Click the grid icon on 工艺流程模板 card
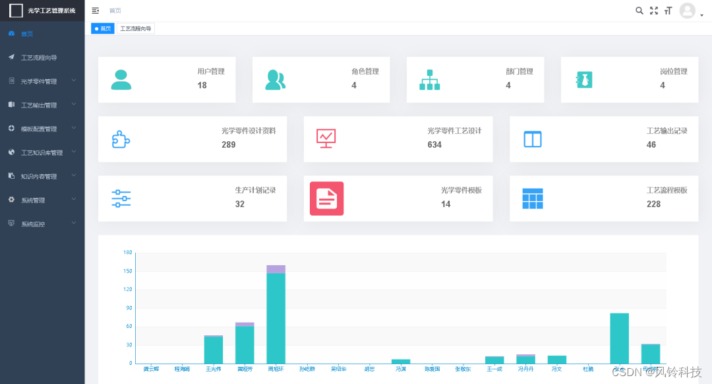712x384 pixels. (x=533, y=199)
